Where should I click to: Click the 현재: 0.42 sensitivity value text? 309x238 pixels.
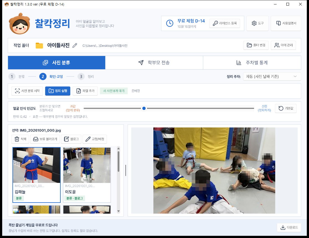tap(20, 117)
